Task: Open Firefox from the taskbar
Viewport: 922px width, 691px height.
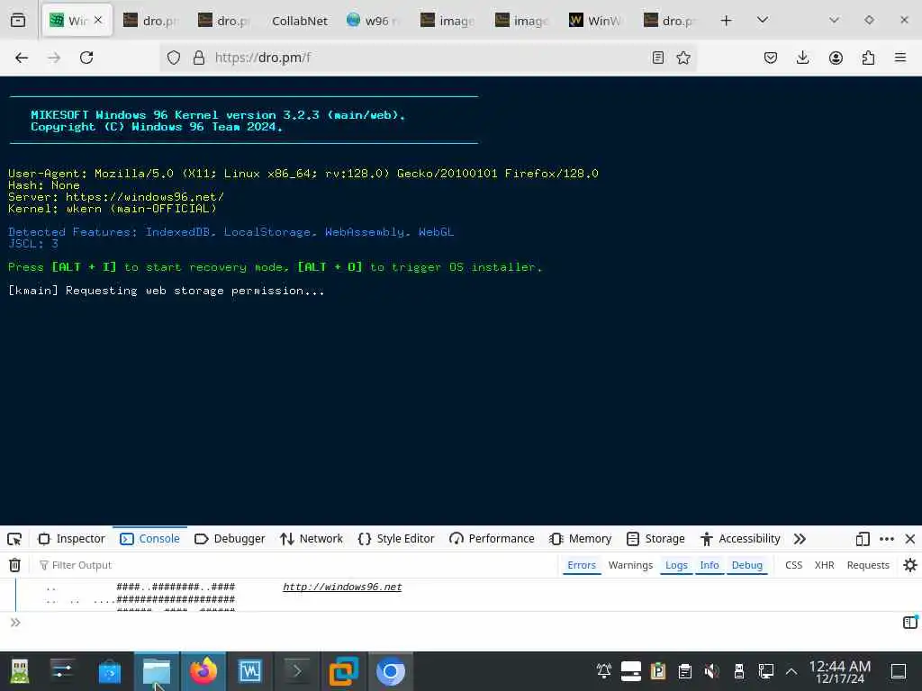Action: (203, 671)
